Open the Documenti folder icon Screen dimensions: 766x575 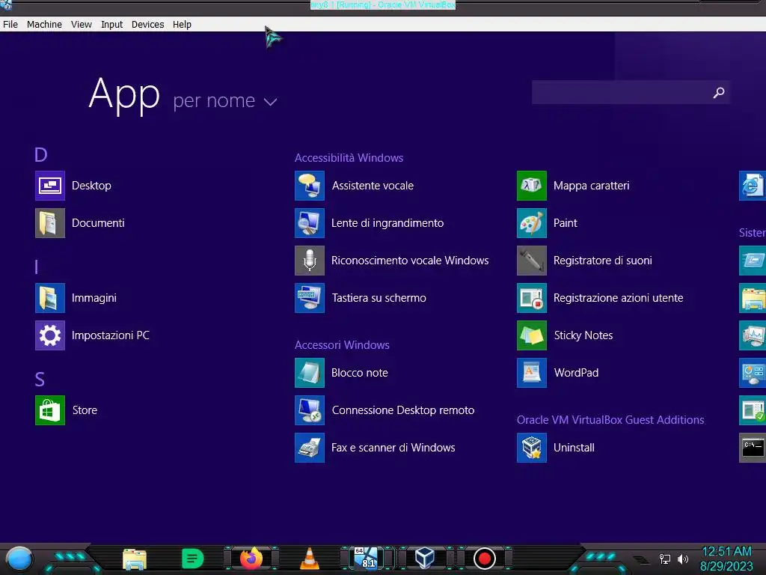pyautogui.click(x=50, y=223)
